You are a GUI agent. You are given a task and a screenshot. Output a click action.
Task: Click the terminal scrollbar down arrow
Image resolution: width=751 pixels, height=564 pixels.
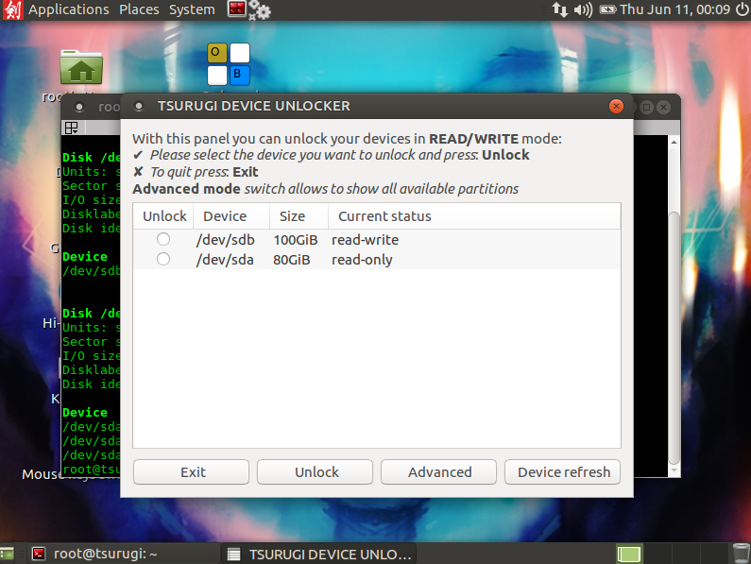(674, 470)
